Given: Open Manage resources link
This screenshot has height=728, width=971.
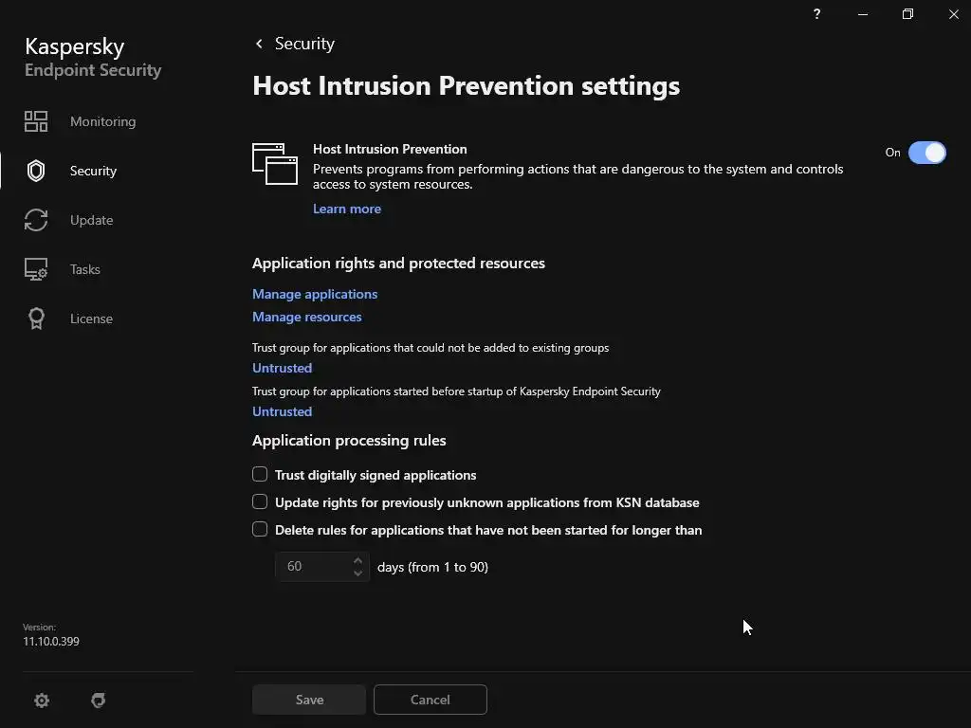Looking at the screenshot, I should (306, 317).
